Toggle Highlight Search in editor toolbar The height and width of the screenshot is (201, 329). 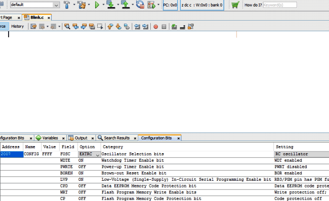(x=92, y=27)
